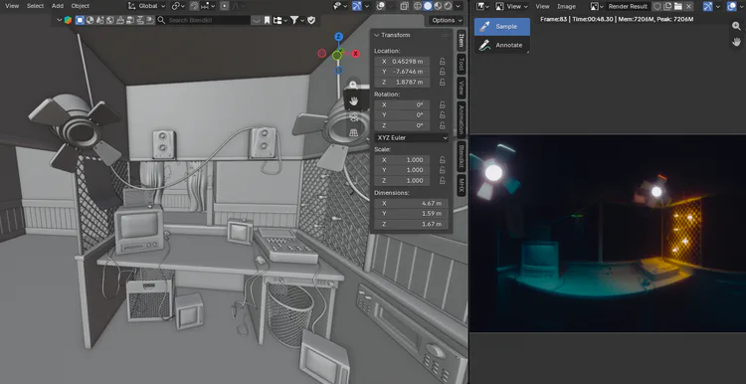Click the green Y axis gizmo ball

pos(337,55)
